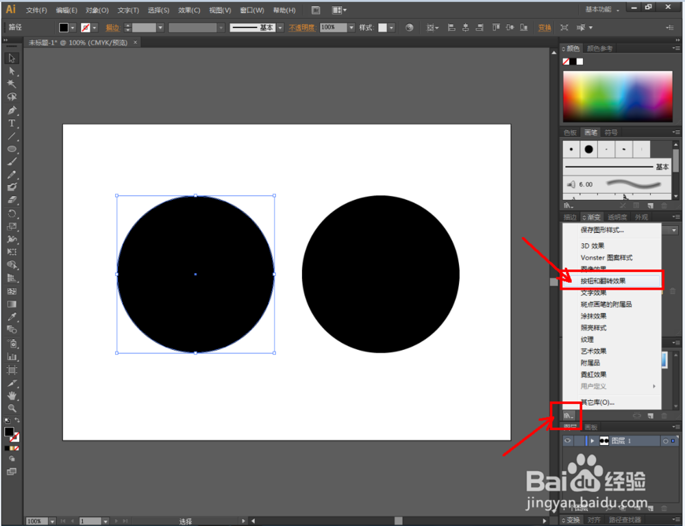Viewport: 685px width, 526px height.
Task: Switch to 透明度 panel tab
Action: [x=617, y=217]
